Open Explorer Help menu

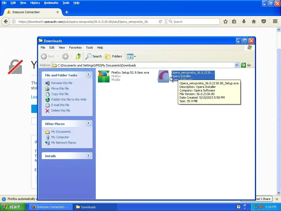tap(100, 48)
